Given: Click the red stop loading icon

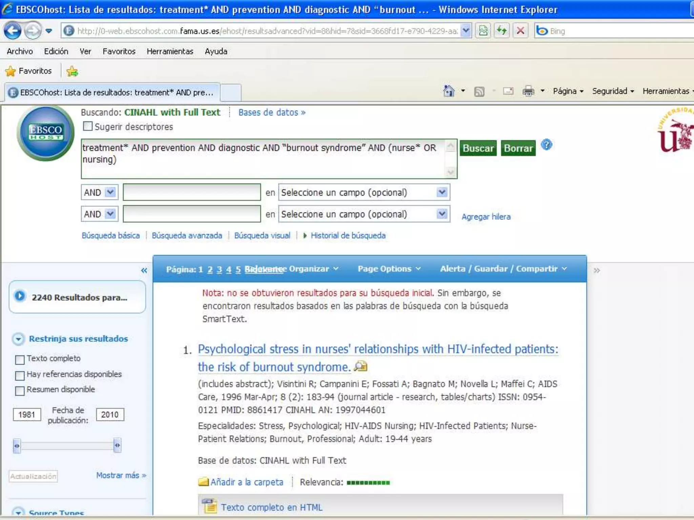Looking at the screenshot, I should pyautogui.click(x=520, y=31).
